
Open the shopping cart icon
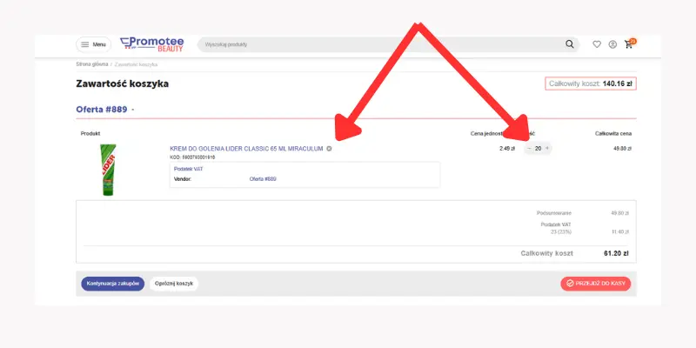point(629,44)
